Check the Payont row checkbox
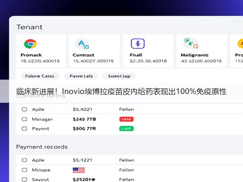This screenshot has height=182, width=243. pos(24,129)
